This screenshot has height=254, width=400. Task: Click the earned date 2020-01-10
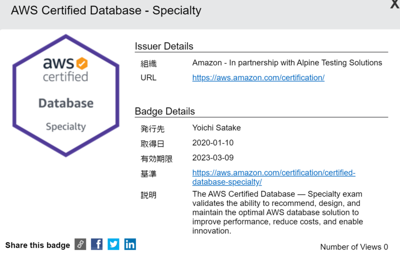click(x=213, y=142)
